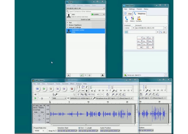
Task: Click the Paste icon in edit toolbar
Action: coord(86,94)
